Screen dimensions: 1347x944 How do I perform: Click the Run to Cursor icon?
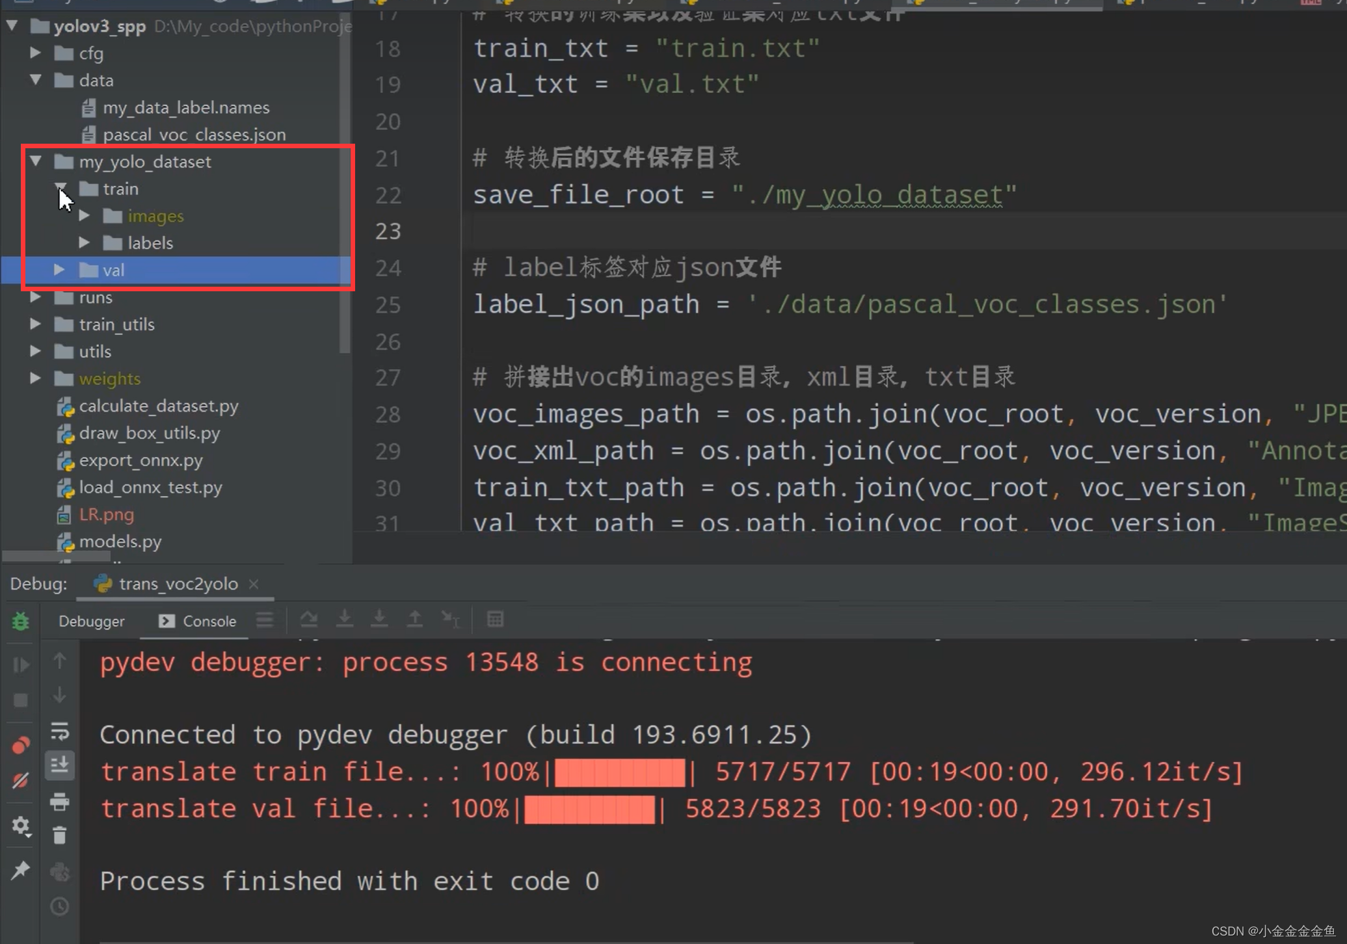tap(450, 620)
